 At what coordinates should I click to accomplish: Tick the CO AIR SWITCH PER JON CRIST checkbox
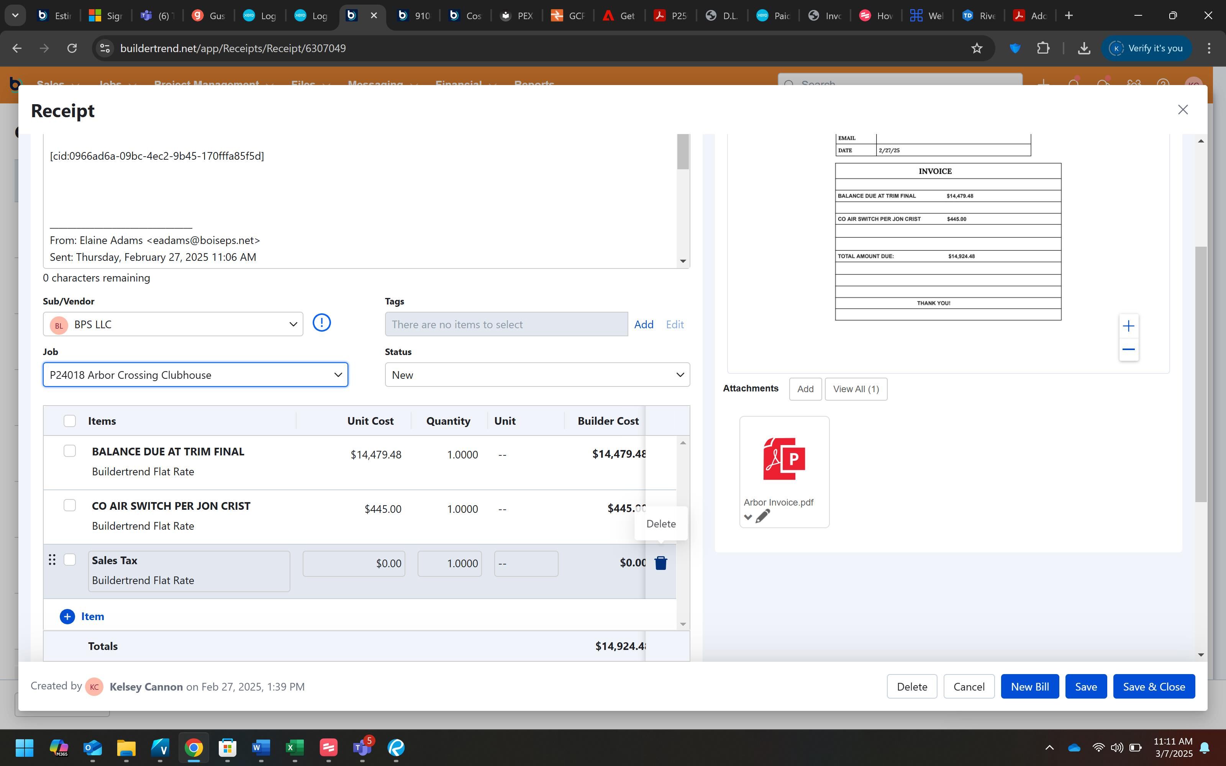pos(69,505)
